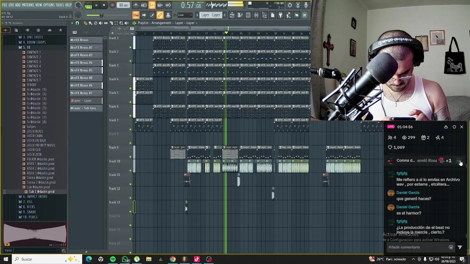The width and height of the screenshot is (470, 264).
Task: Toggle the playlist snap magnet icon
Action: 77,23
